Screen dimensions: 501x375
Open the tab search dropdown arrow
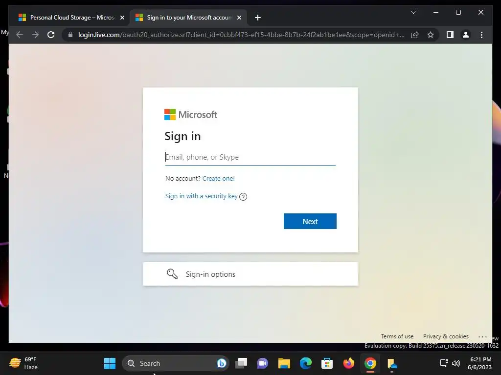[413, 12]
